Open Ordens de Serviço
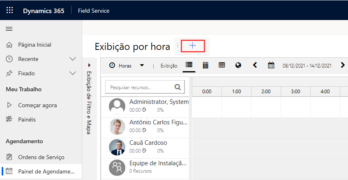Viewport: 348px width, 180px height. tap(41, 157)
